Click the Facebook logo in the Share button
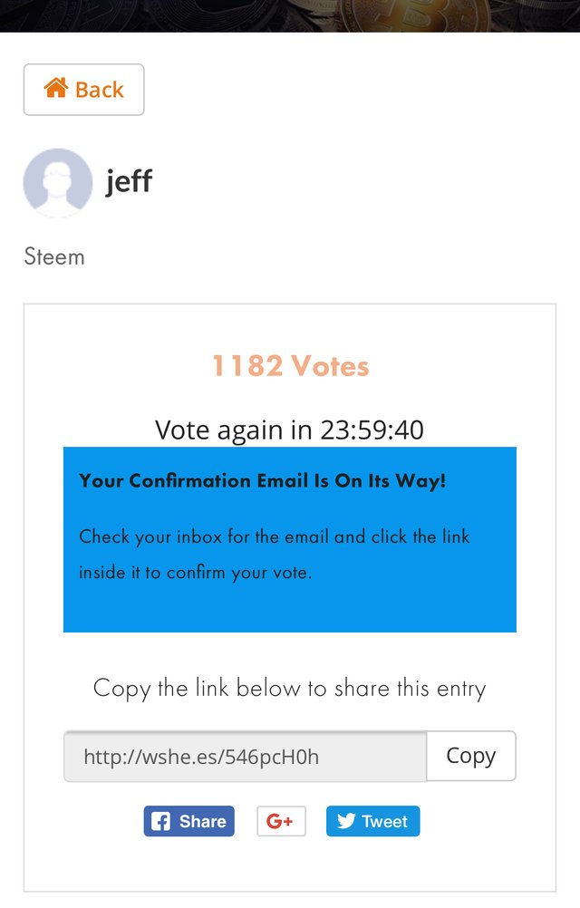Viewport: 580px width, 908px height. [x=160, y=822]
